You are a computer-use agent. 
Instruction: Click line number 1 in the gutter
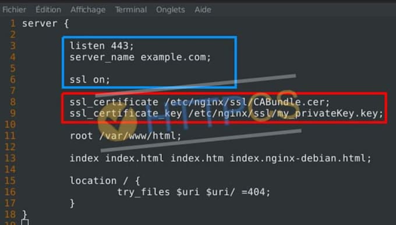point(13,23)
